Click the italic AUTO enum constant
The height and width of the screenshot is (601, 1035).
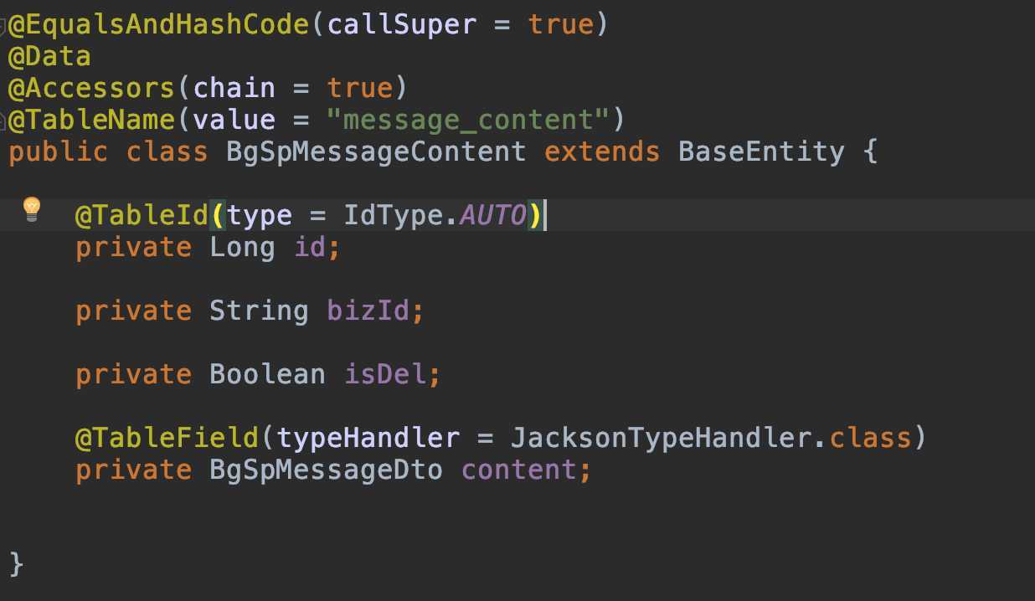(x=493, y=216)
